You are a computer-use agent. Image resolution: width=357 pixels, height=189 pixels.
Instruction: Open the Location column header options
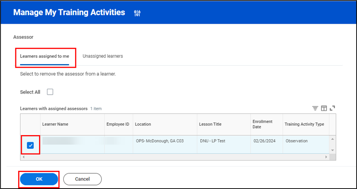point(143,124)
